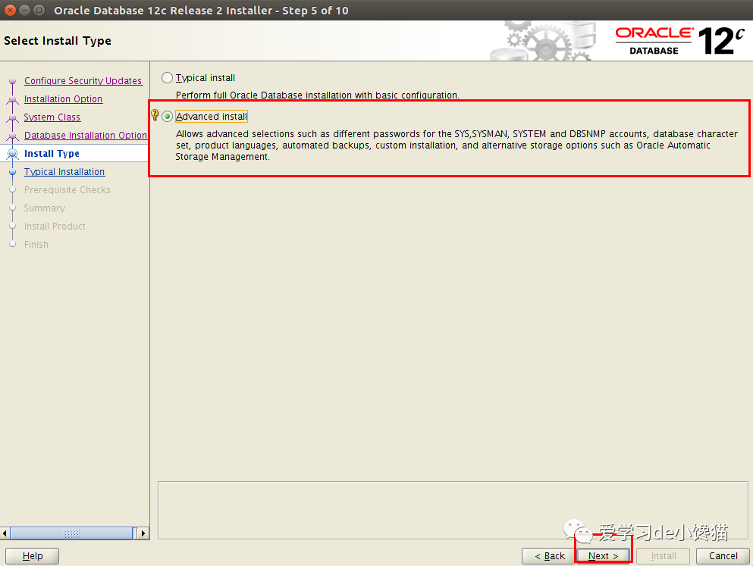Maximize the installer window
The width and height of the screenshot is (753, 566).
point(39,10)
